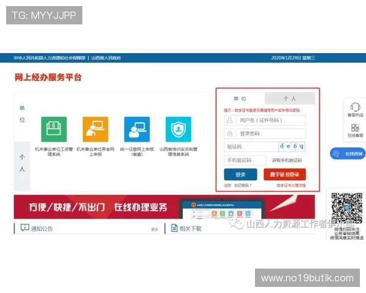366x293 pixels.
Task: Open the 机关事业单位工资管理系统 green icon
Action: pos(54,129)
